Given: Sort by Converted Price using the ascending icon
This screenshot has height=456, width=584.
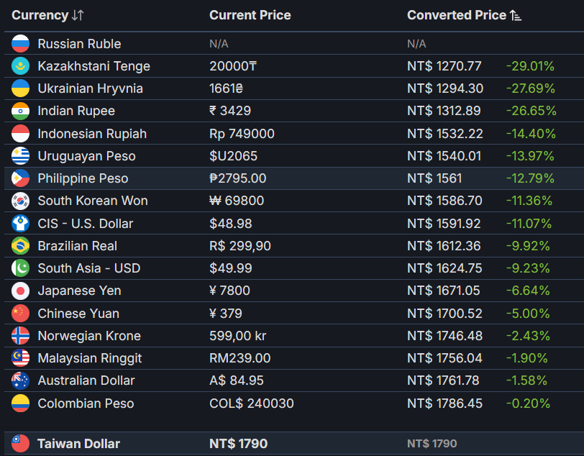Looking at the screenshot, I should pyautogui.click(x=516, y=15).
